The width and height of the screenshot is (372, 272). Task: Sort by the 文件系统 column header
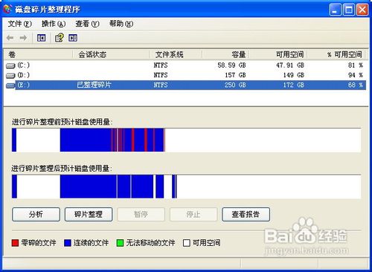click(176, 54)
